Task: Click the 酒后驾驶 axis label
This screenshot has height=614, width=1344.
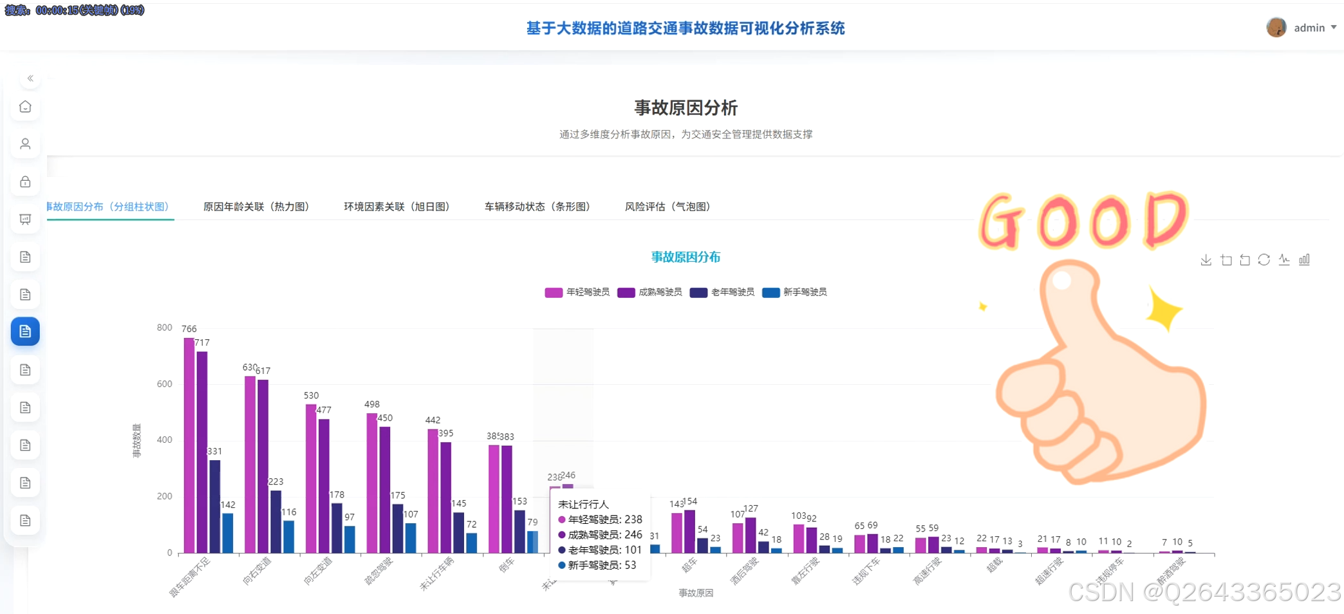Action: coord(745,571)
